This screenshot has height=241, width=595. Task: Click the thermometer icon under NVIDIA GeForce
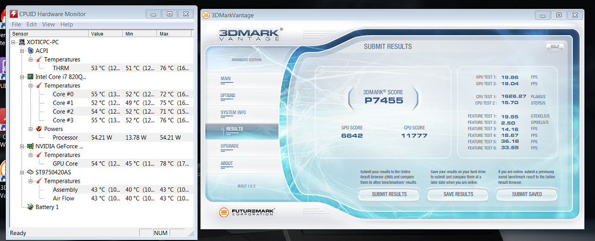pyautogui.click(x=39, y=155)
